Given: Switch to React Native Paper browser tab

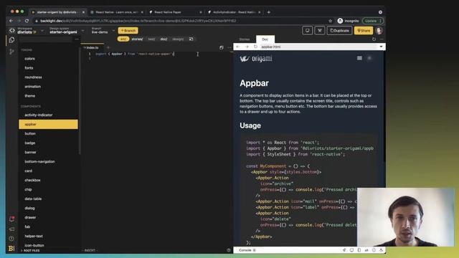Looking at the screenshot, I should tap(176, 12).
